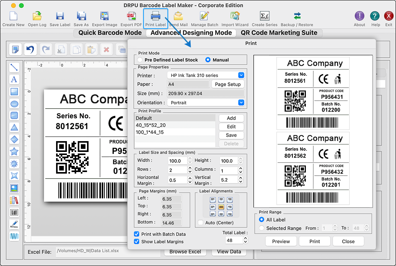Click the Save Label floppy icon
This screenshot has width=396, height=266.
pyautogui.click(x=60, y=16)
